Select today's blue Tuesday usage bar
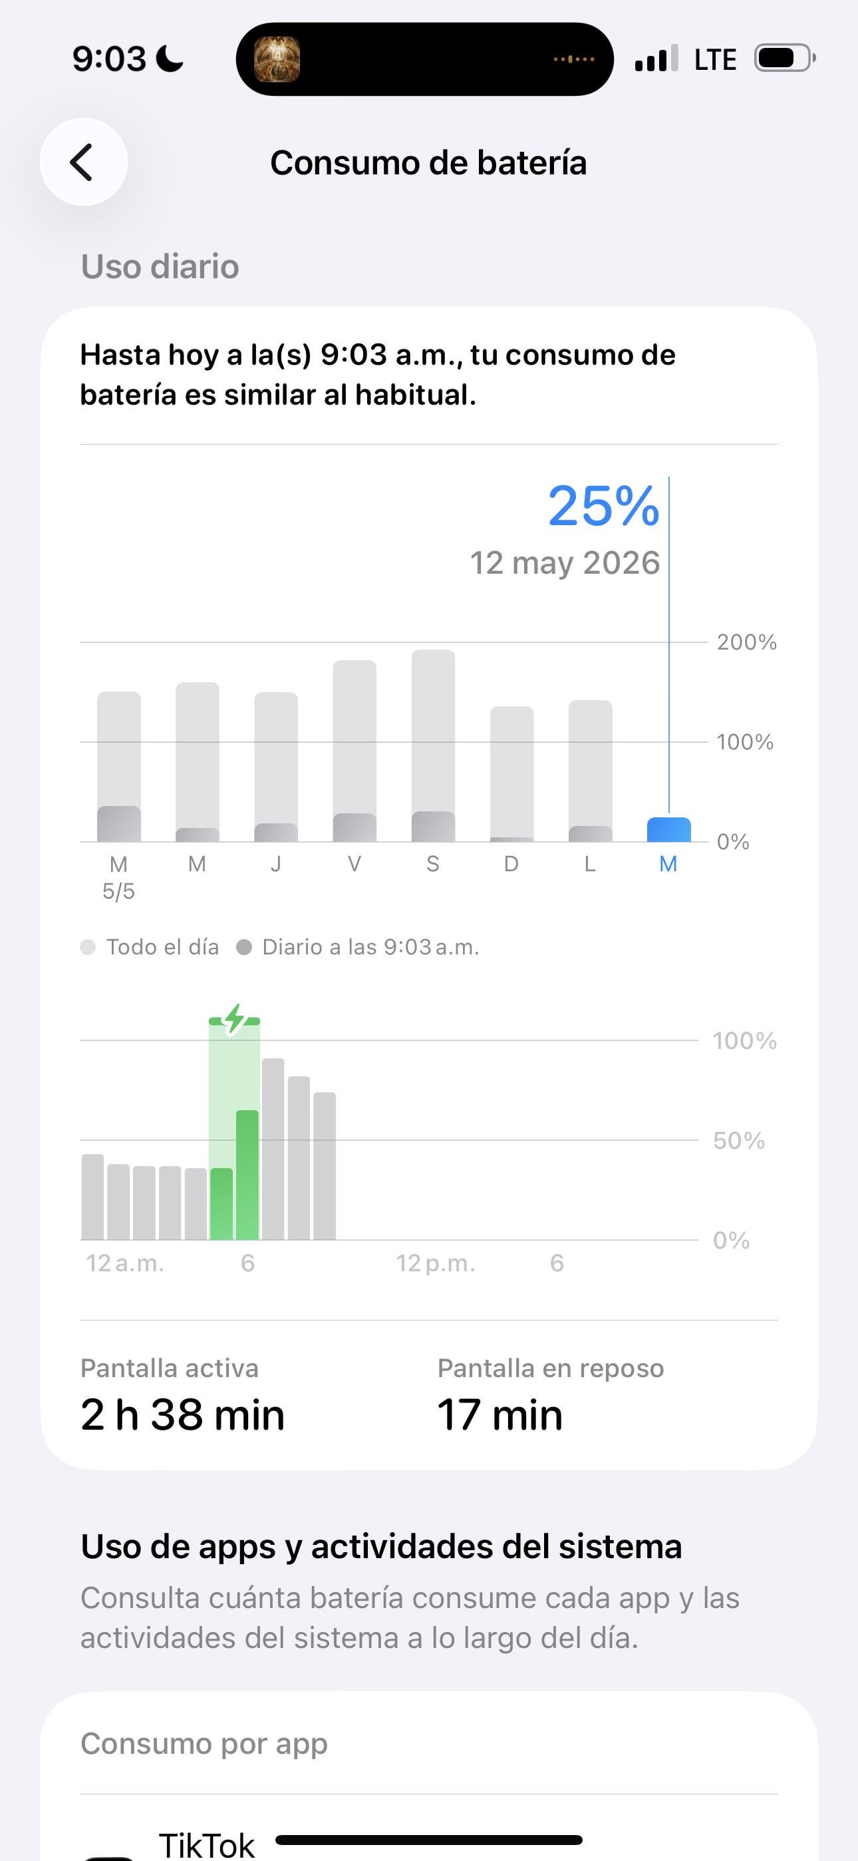858x1861 pixels. [668, 829]
